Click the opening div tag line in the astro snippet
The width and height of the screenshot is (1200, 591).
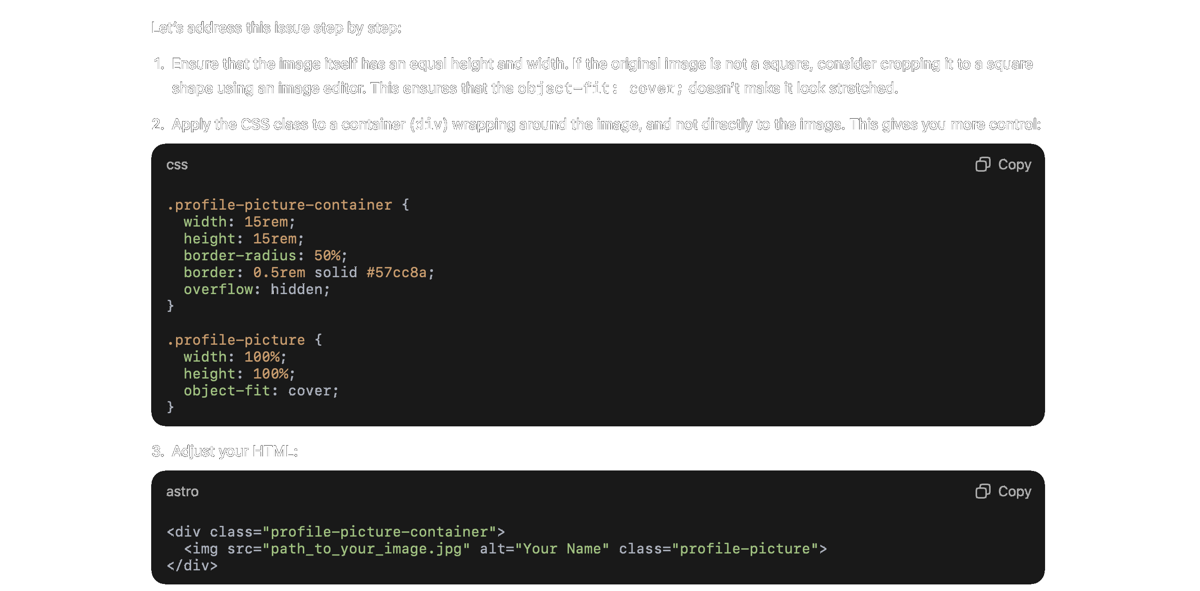(x=336, y=532)
